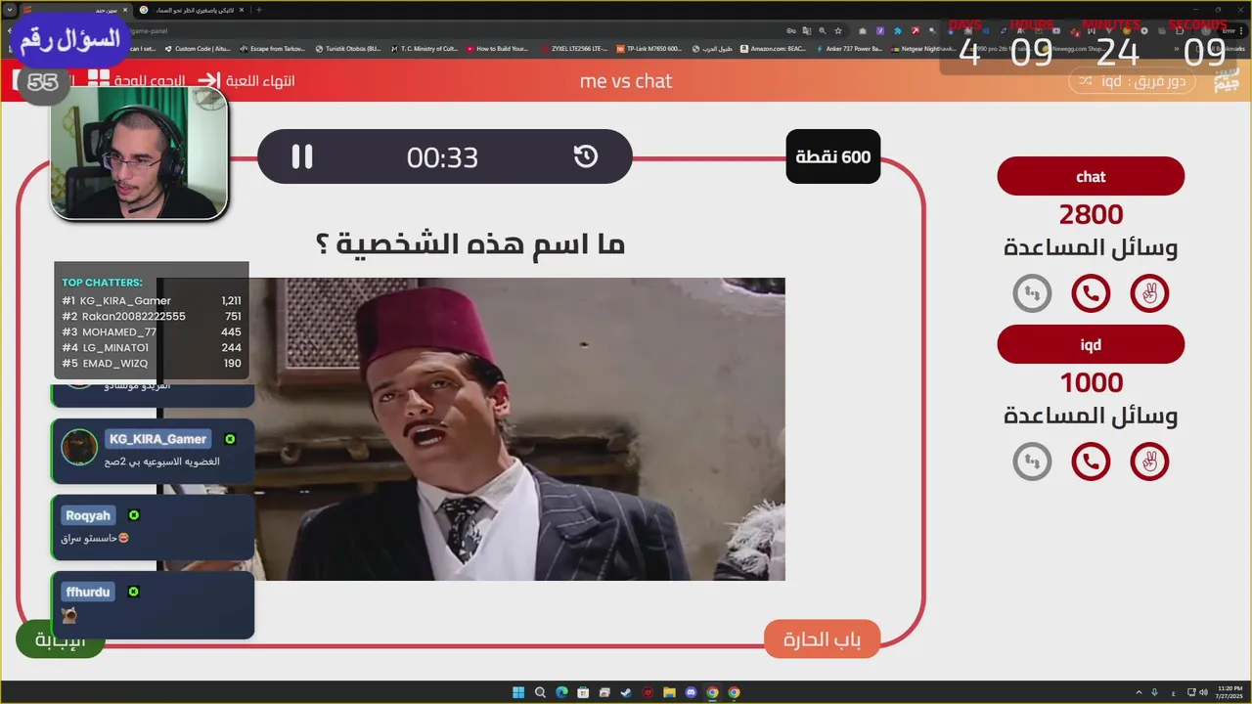The height and width of the screenshot is (704, 1252).
Task: Click ffhurdu username in chat overlay
Action: click(88, 592)
